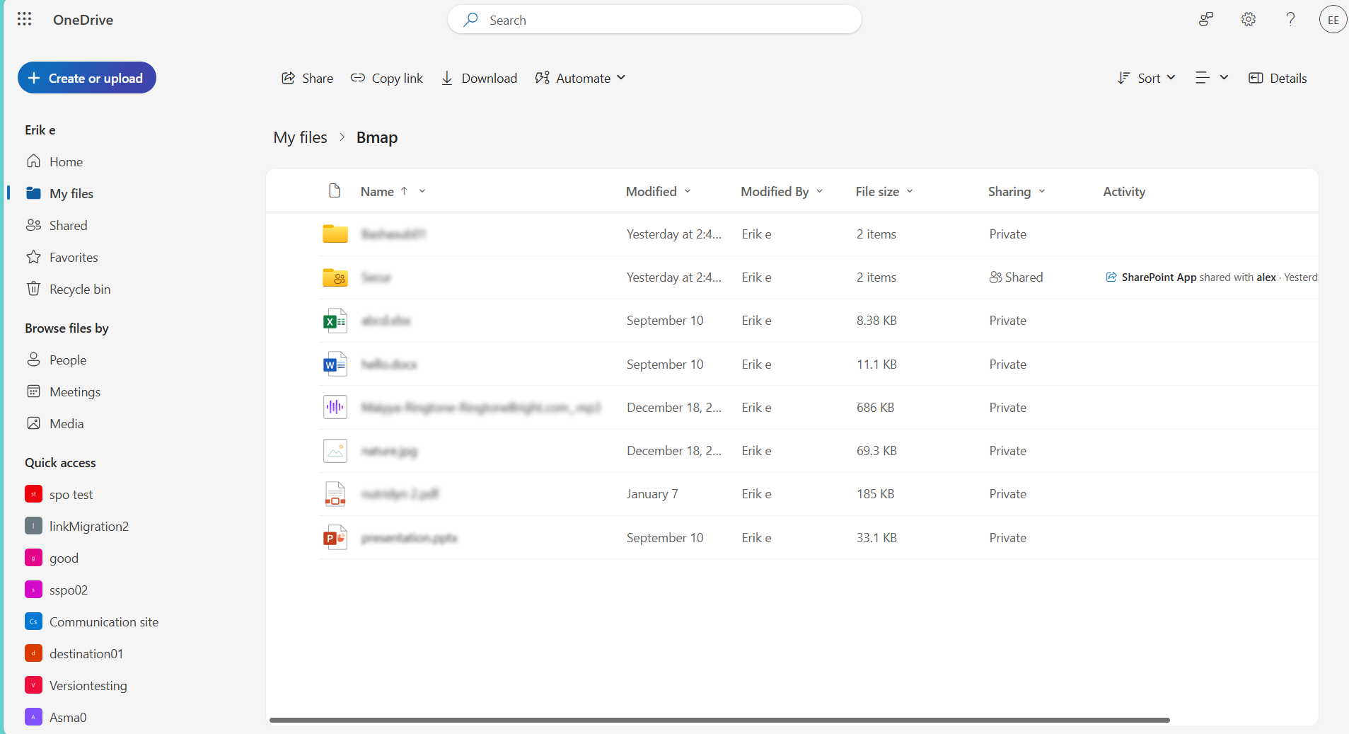Viewport: 1349px width, 734px height.
Task: Click the Shared status of second folder
Action: 1016,277
